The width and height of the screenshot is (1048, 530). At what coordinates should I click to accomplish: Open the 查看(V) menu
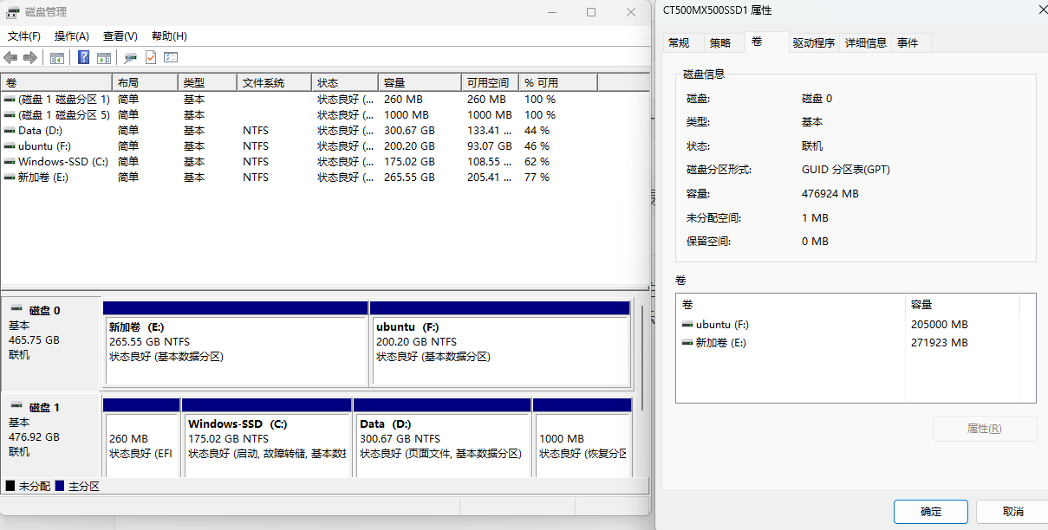coord(120,36)
